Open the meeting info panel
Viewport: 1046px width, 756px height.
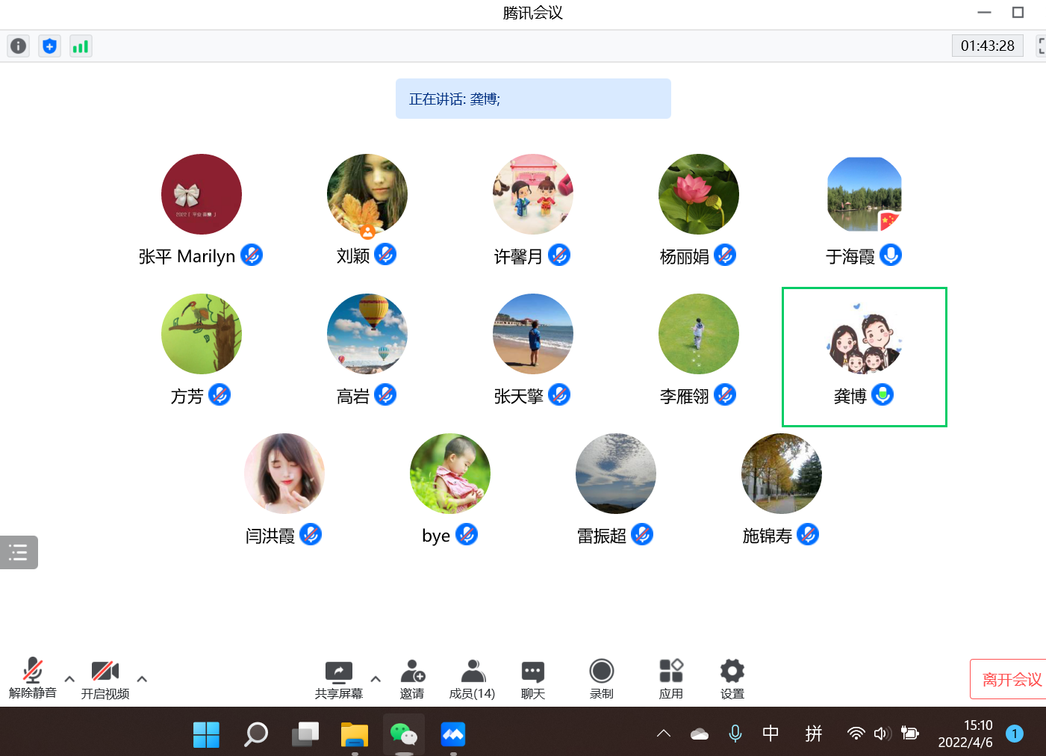(17, 46)
